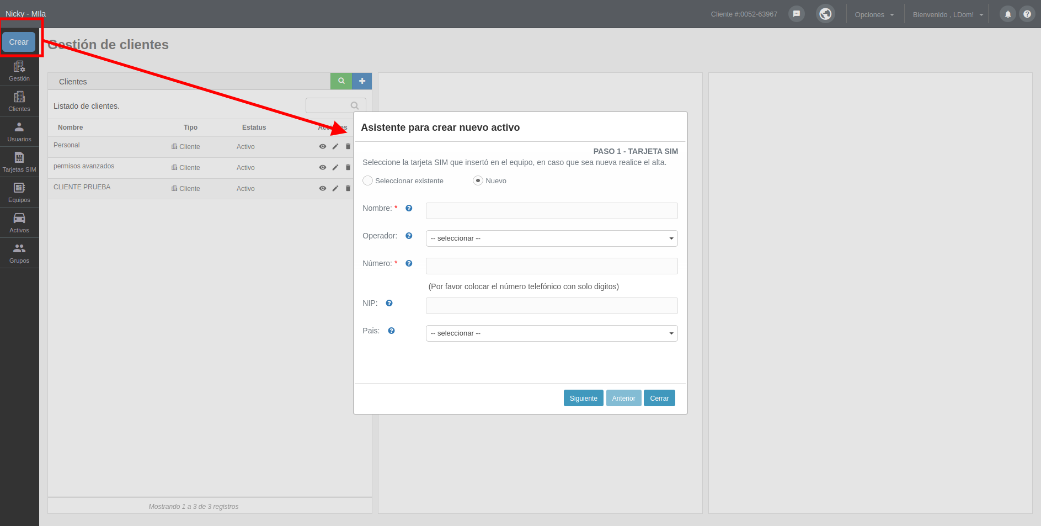
Task: Click the Cerrar button in wizard
Action: click(659, 398)
